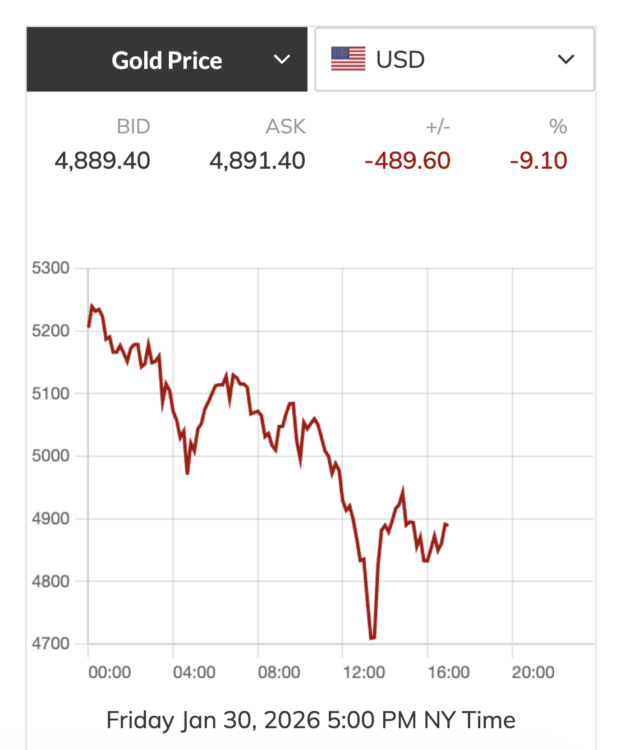
Task: Click the ASK column label
Action: click(286, 127)
